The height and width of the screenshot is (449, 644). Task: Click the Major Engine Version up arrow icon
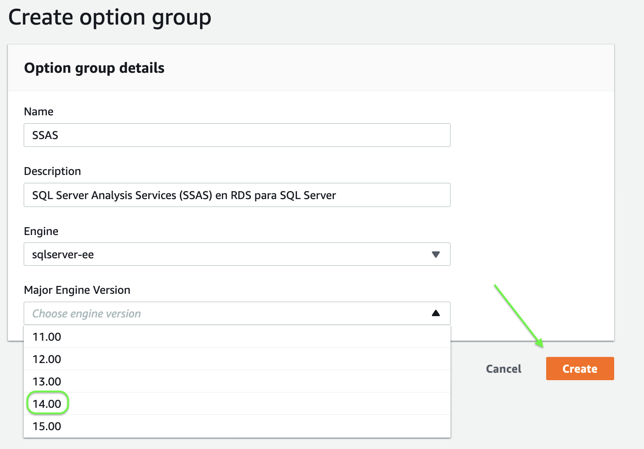tap(436, 313)
